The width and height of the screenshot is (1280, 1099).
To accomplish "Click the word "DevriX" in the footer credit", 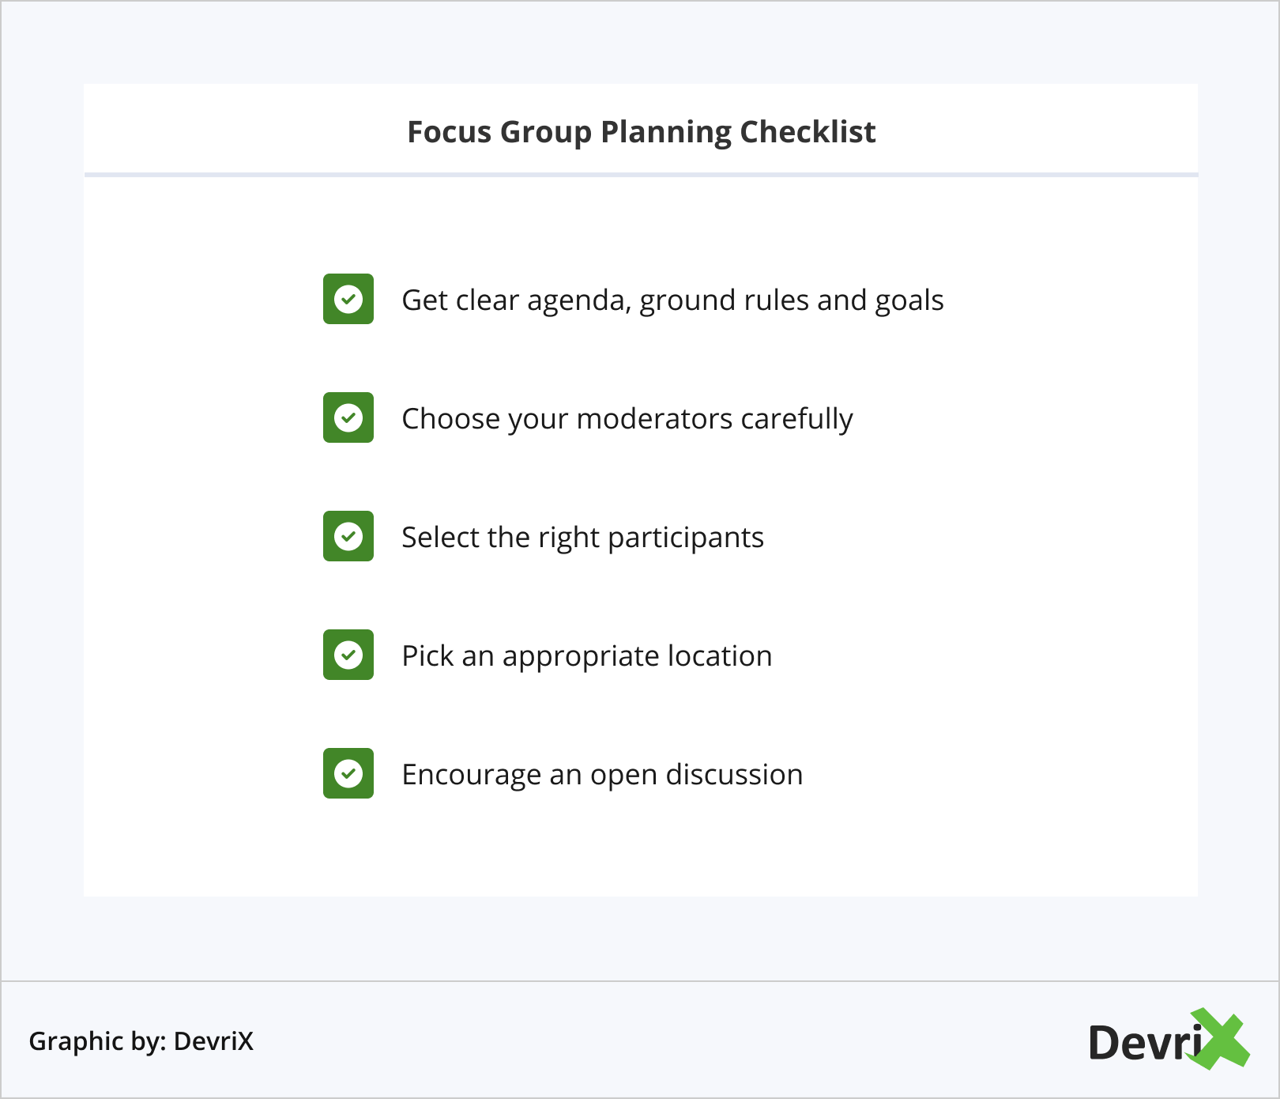I will pyautogui.click(x=213, y=1041).
